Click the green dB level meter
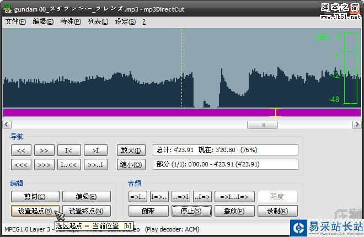Image resolution: width=364 pixels, height=237 pixels. tap(351, 68)
